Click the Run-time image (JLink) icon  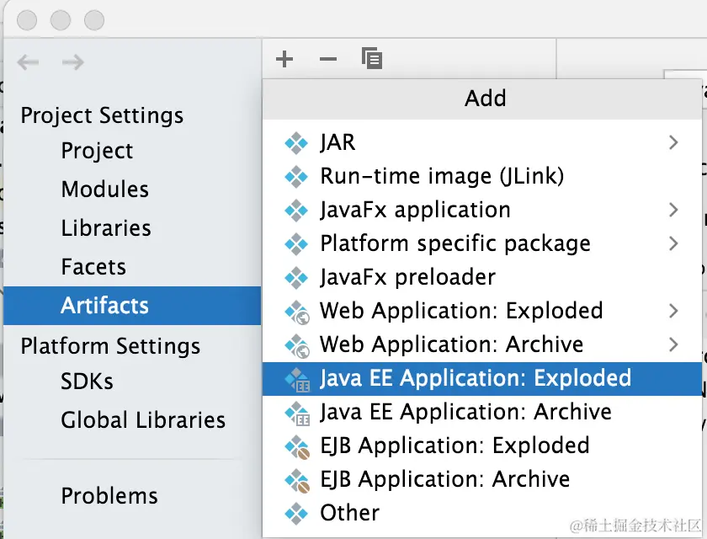tap(296, 176)
